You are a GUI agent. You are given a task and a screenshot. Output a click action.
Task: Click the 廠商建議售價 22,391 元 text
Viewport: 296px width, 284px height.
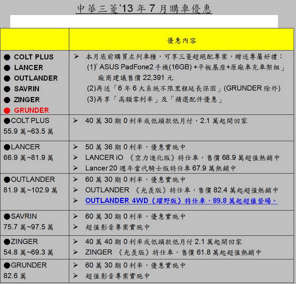point(135,78)
